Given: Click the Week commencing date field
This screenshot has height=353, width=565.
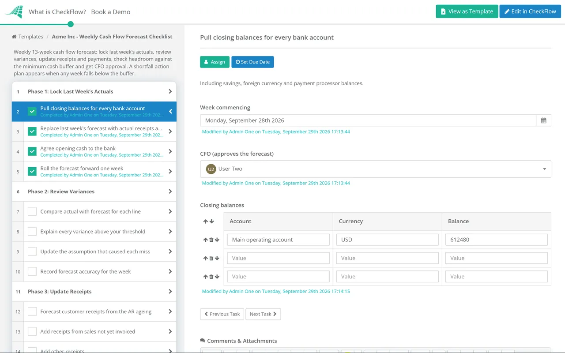Looking at the screenshot, I should 368,120.
